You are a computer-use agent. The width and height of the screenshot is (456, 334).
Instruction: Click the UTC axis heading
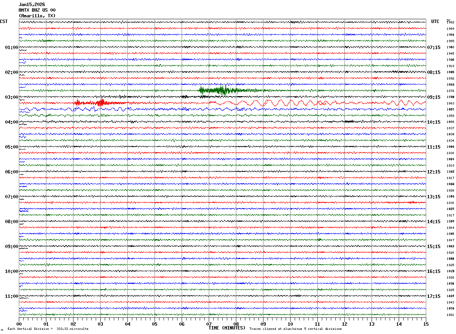435,21
